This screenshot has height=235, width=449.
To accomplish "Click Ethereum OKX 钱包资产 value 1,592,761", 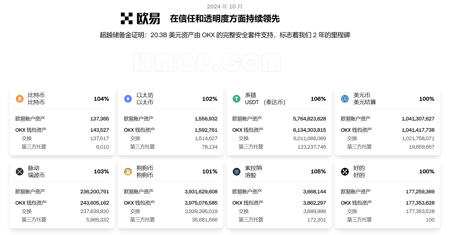I will 206,130.
